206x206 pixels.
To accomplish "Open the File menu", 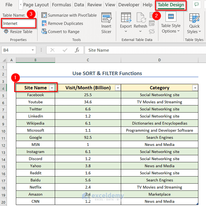I will [x=9, y=5].
